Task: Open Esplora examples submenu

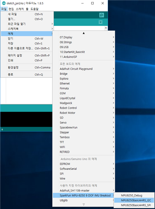Action: 84,79
